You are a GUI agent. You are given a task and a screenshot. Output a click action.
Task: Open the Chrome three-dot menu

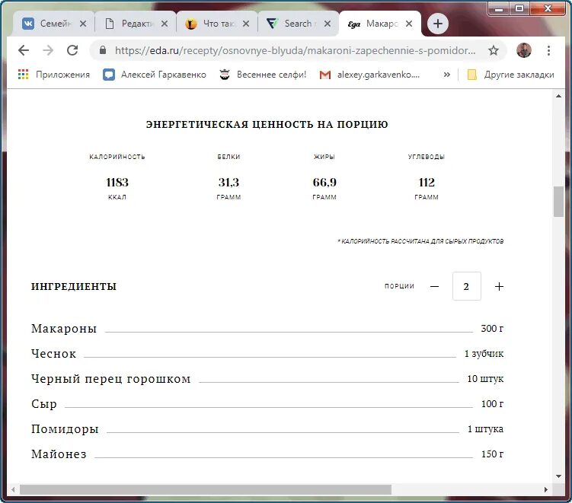pyautogui.click(x=548, y=50)
